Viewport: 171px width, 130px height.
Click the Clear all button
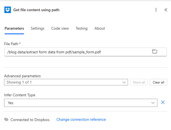tap(158, 82)
